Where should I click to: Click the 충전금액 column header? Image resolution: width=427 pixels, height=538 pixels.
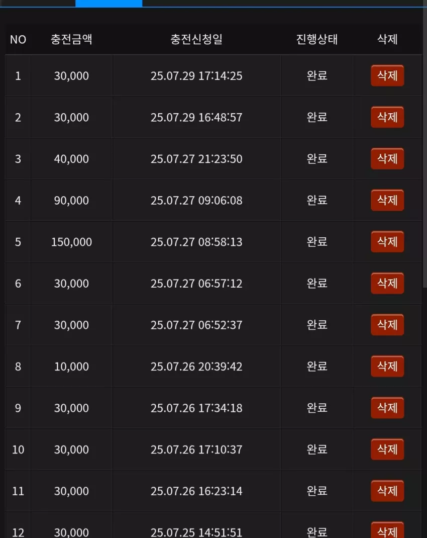click(x=71, y=39)
